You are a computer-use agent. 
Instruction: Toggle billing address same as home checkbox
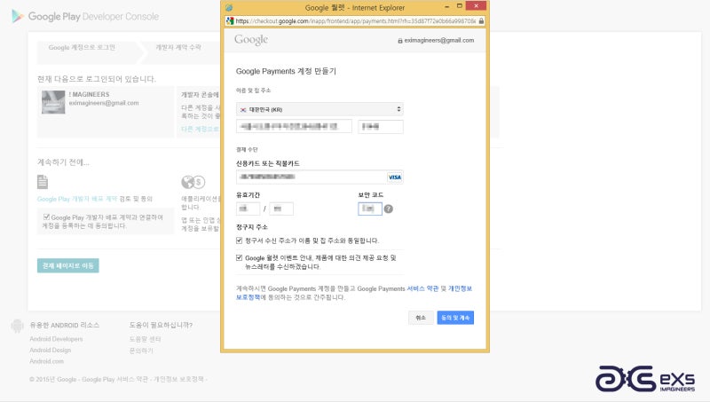pos(239,240)
